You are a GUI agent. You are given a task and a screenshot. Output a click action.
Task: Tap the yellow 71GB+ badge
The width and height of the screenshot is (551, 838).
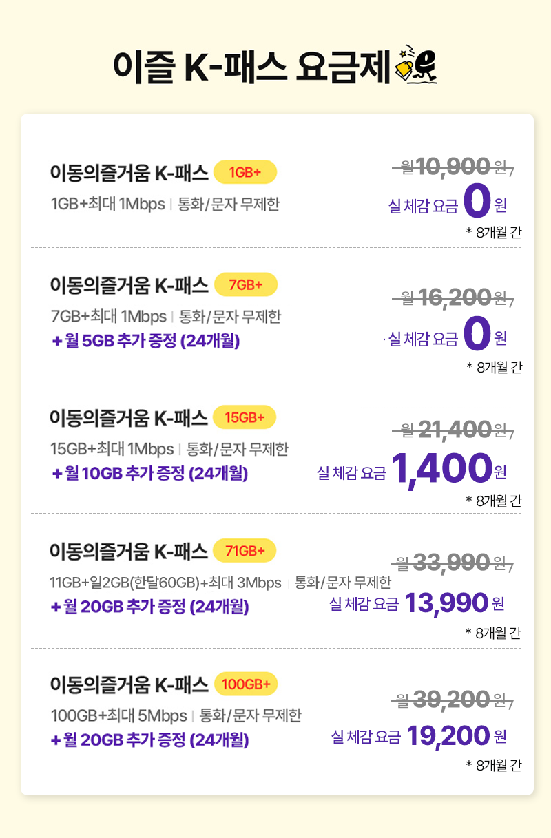click(x=245, y=550)
